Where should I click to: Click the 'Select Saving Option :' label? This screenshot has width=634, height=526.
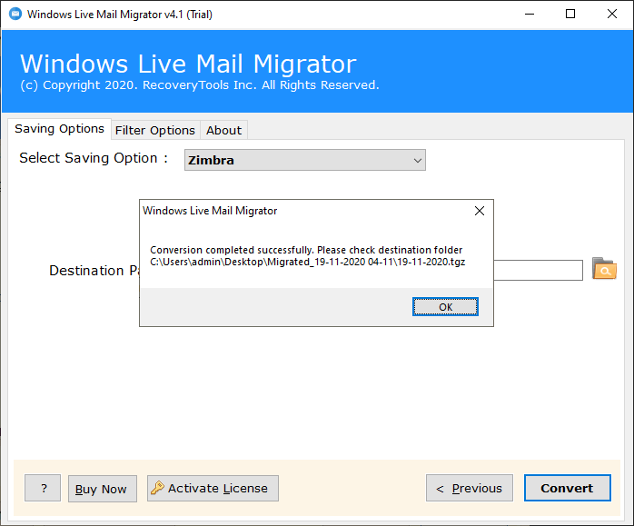(x=94, y=158)
